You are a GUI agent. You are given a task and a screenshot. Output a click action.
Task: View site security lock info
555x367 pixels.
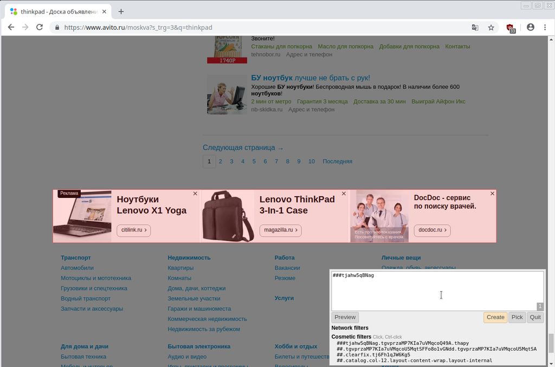pos(57,27)
